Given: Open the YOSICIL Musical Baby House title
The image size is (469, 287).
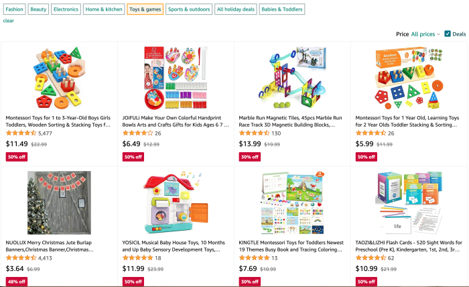Looking at the screenshot, I should tap(175, 245).
